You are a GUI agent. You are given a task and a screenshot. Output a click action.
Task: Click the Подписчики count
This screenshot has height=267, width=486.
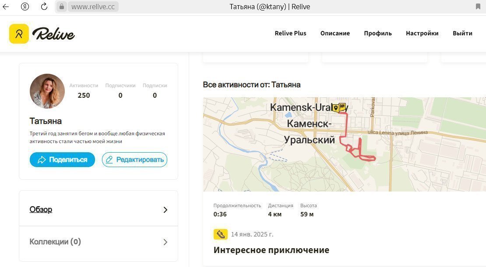click(x=120, y=96)
